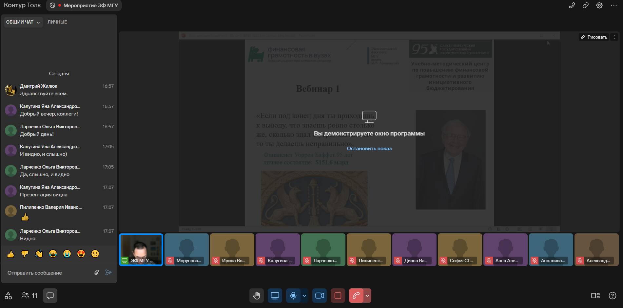Switch to the ЛИЧНЫЕ chat tab
This screenshot has height=308, width=623.
pos(57,22)
